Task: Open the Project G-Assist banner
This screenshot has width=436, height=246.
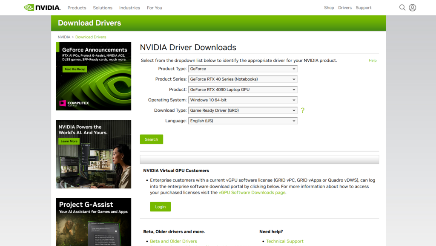Action: point(93,222)
